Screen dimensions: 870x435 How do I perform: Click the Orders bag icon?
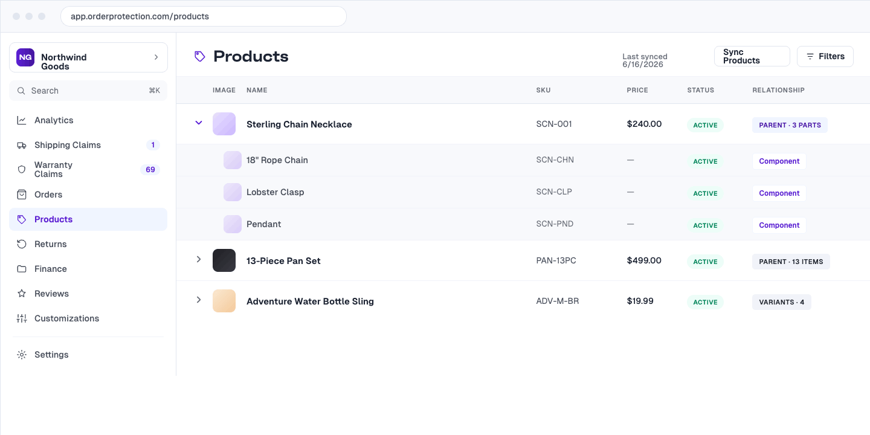pyautogui.click(x=22, y=195)
